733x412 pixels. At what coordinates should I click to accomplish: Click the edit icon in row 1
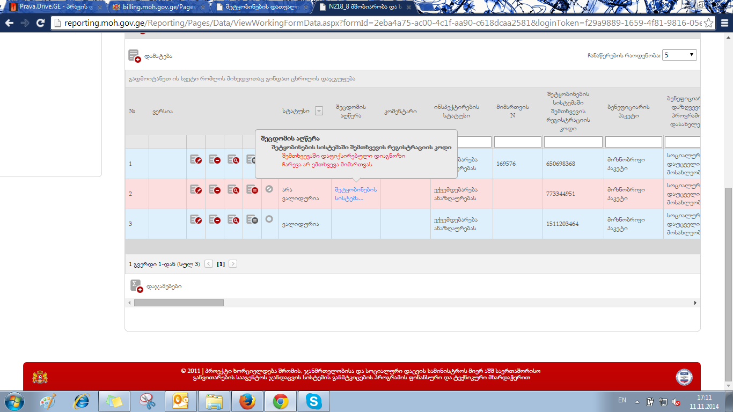point(196,160)
